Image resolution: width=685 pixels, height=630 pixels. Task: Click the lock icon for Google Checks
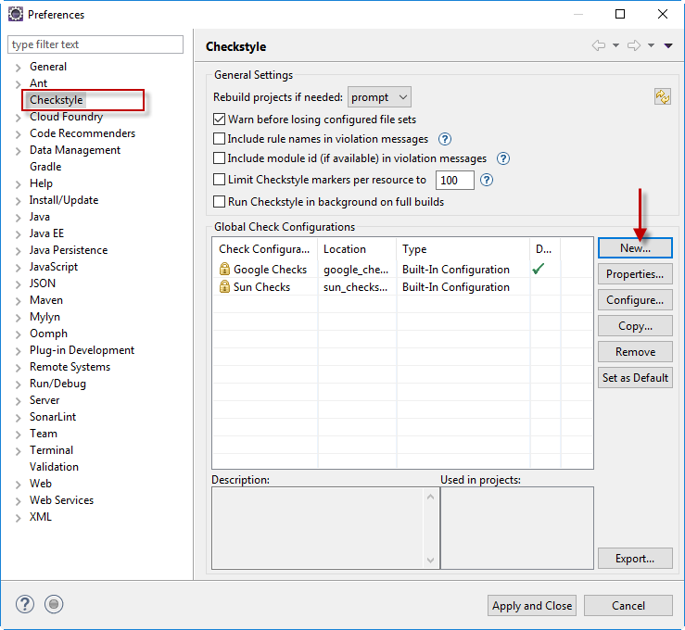[224, 270]
